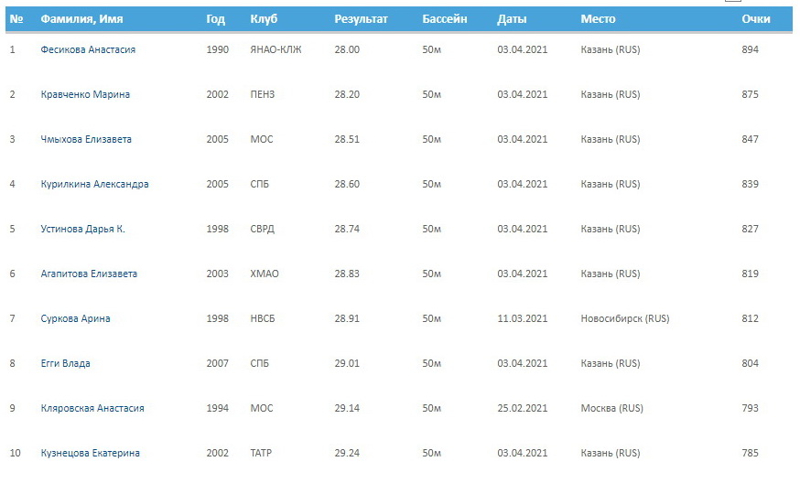Image resolution: width=800 pixels, height=483 pixels.
Task: Open Устинова Дарья К. profile
Action: [x=82, y=229]
